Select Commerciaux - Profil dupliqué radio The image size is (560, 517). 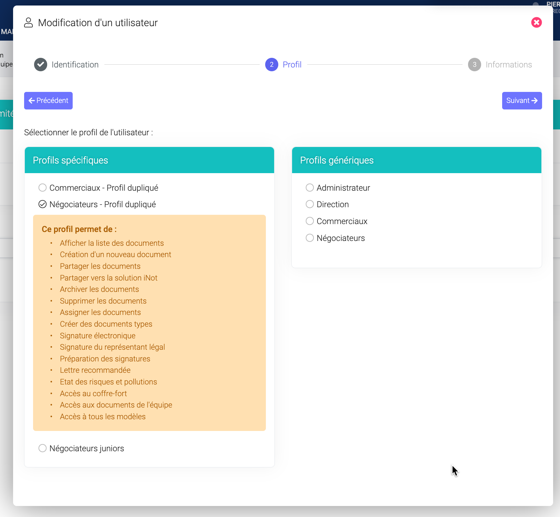click(x=42, y=188)
